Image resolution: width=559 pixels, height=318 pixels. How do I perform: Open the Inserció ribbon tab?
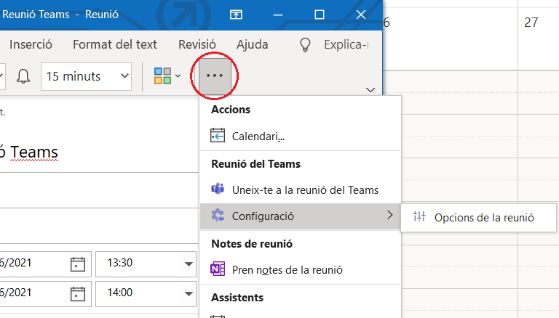coord(31,44)
